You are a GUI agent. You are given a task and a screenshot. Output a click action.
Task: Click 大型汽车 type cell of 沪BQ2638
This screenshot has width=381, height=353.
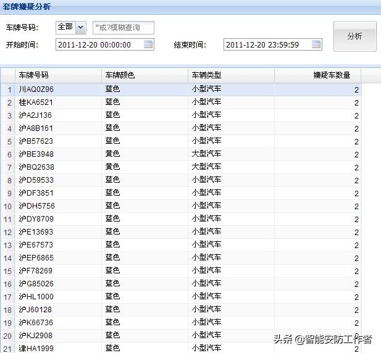(x=231, y=167)
